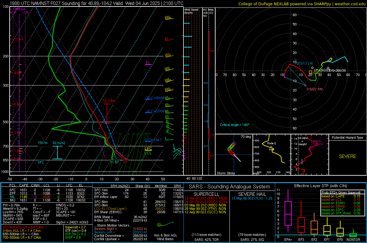Click the 700-500mb LR = 6.7 C/km line

[22, 237]
